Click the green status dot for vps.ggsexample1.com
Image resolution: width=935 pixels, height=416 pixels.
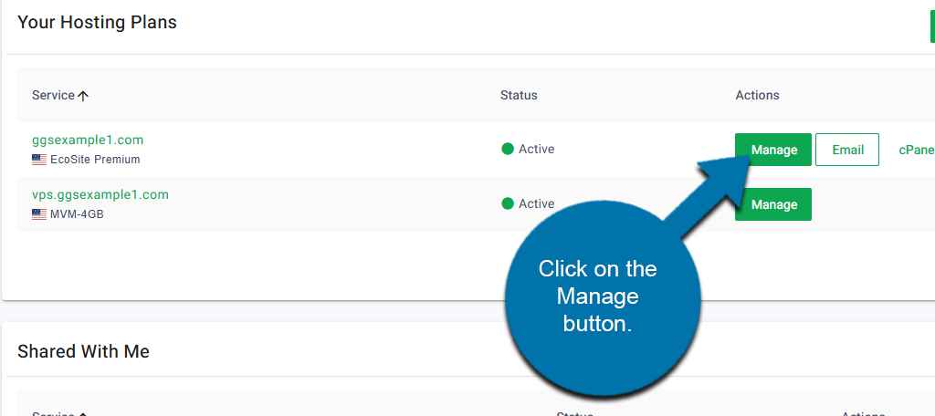coord(508,203)
